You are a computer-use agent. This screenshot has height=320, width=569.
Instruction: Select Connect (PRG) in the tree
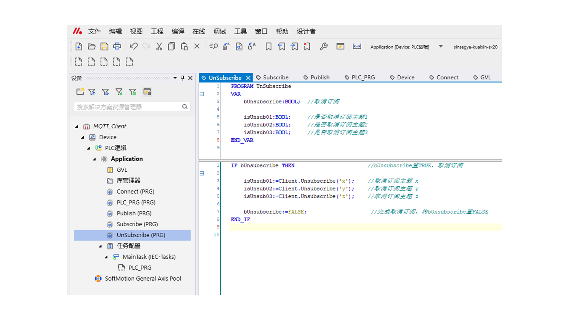pyautogui.click(x=135, y=192)
